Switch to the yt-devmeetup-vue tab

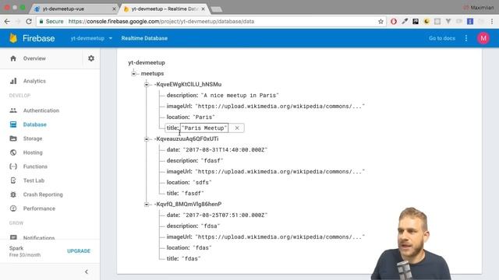(75, 9)
